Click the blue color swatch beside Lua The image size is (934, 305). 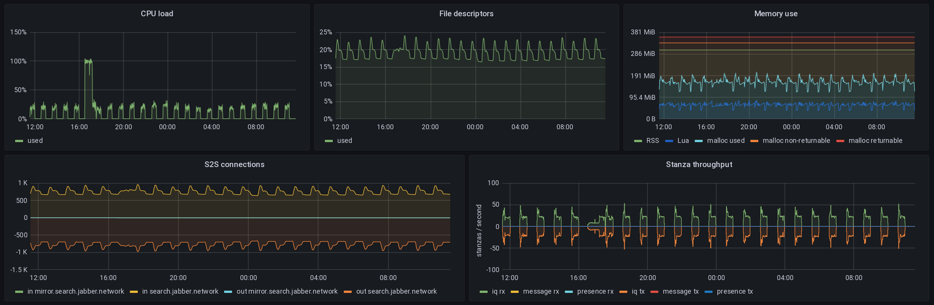(x=669, y=141)
